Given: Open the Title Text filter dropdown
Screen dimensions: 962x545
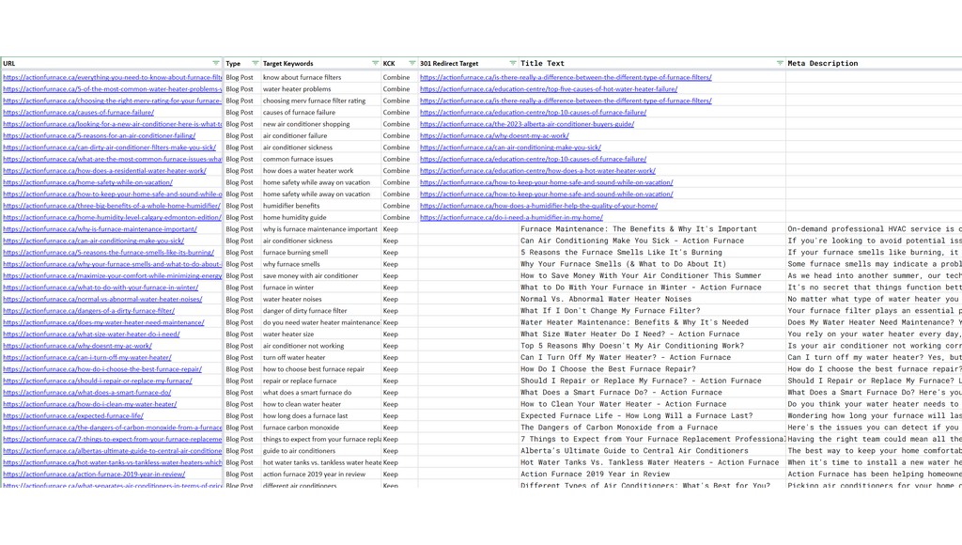Looking at the screenshot, I should (x=779, y=63).
